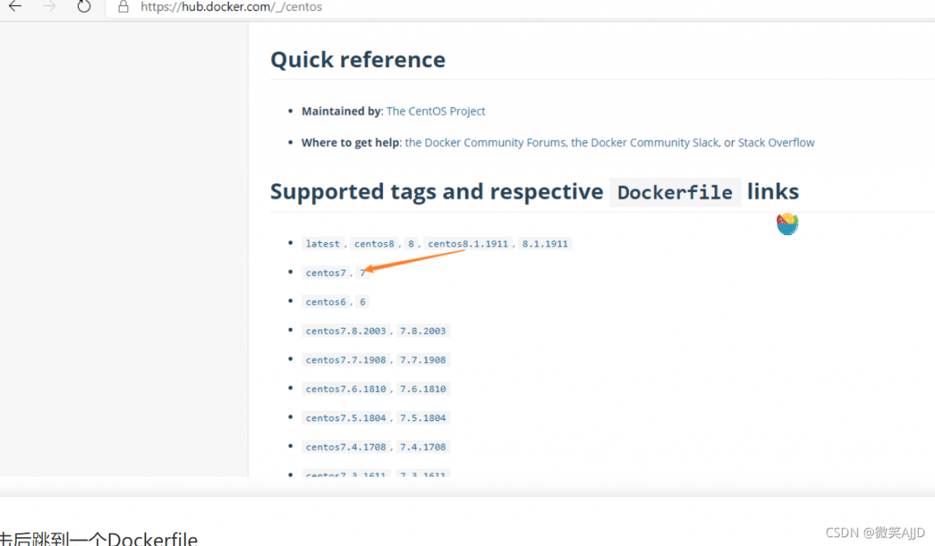The image size is (935, 546).
Task: Click the centos7.8.2003 tag link
Action: coord(346,331)
